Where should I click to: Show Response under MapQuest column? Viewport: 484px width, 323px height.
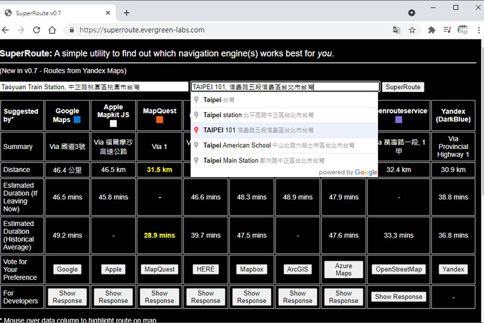[x=160, y=297]
